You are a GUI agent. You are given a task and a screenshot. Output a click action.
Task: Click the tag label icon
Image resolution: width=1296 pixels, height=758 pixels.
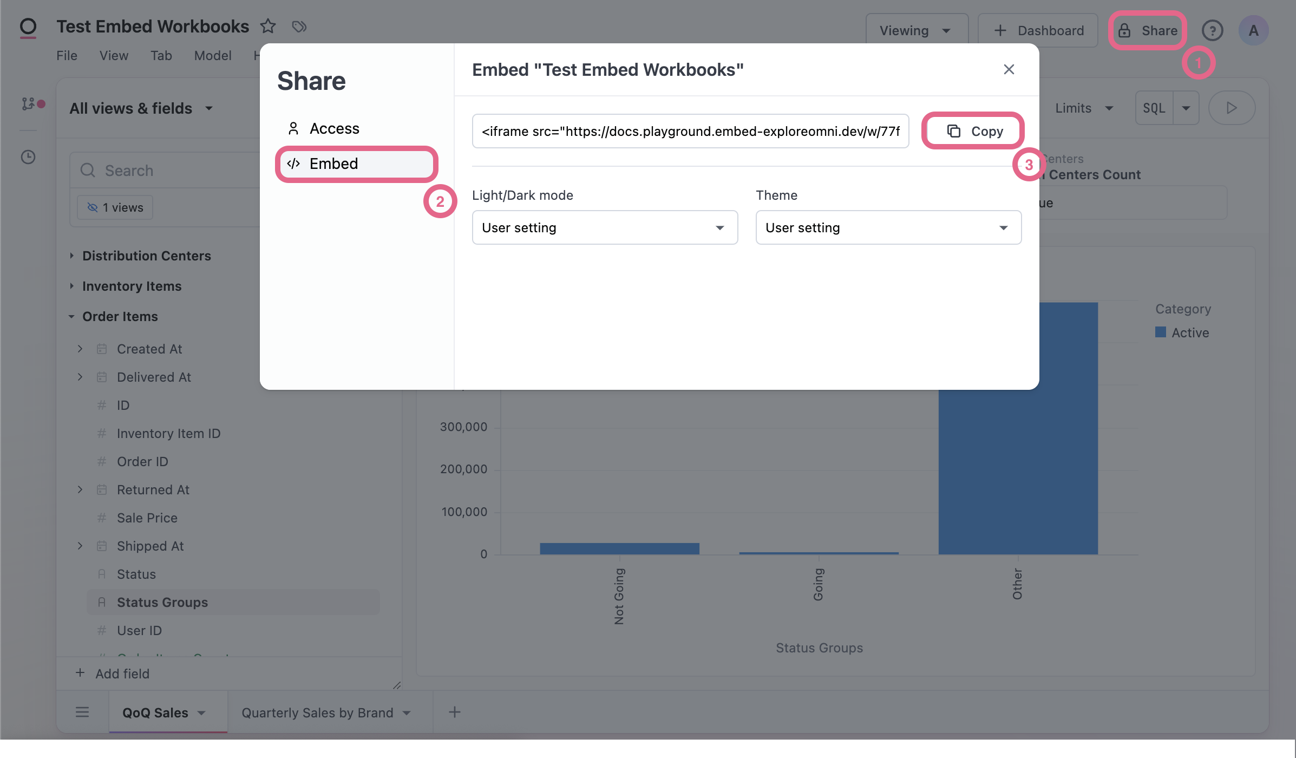299,26
